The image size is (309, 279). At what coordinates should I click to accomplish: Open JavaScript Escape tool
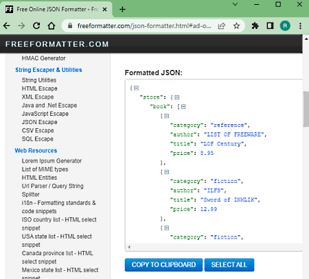pos(45,114)
